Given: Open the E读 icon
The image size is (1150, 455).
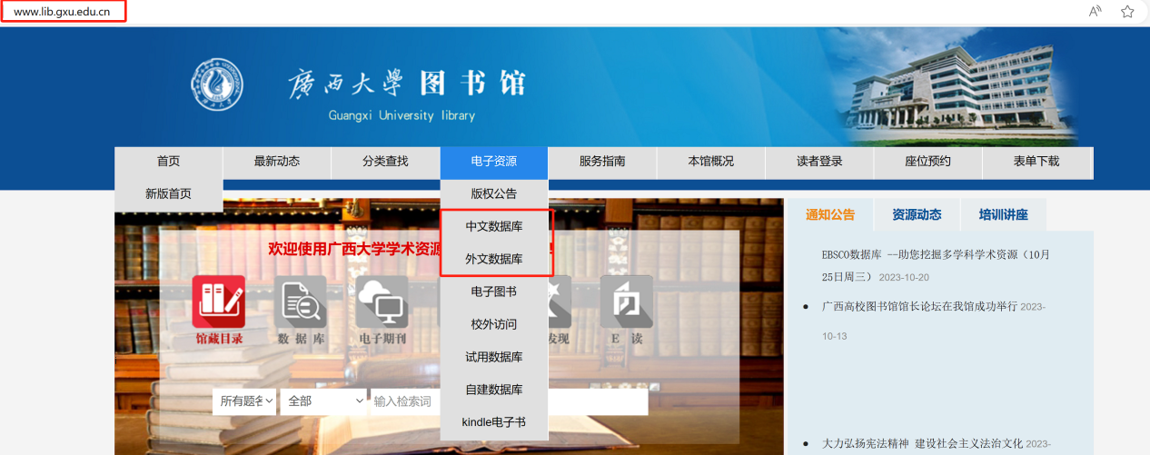Looking at the screenshot, I should click(x=626, y=302).
